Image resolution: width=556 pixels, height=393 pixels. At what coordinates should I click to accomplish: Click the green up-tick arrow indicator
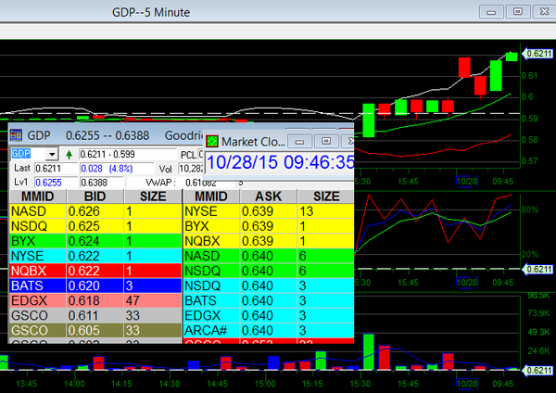70,154
